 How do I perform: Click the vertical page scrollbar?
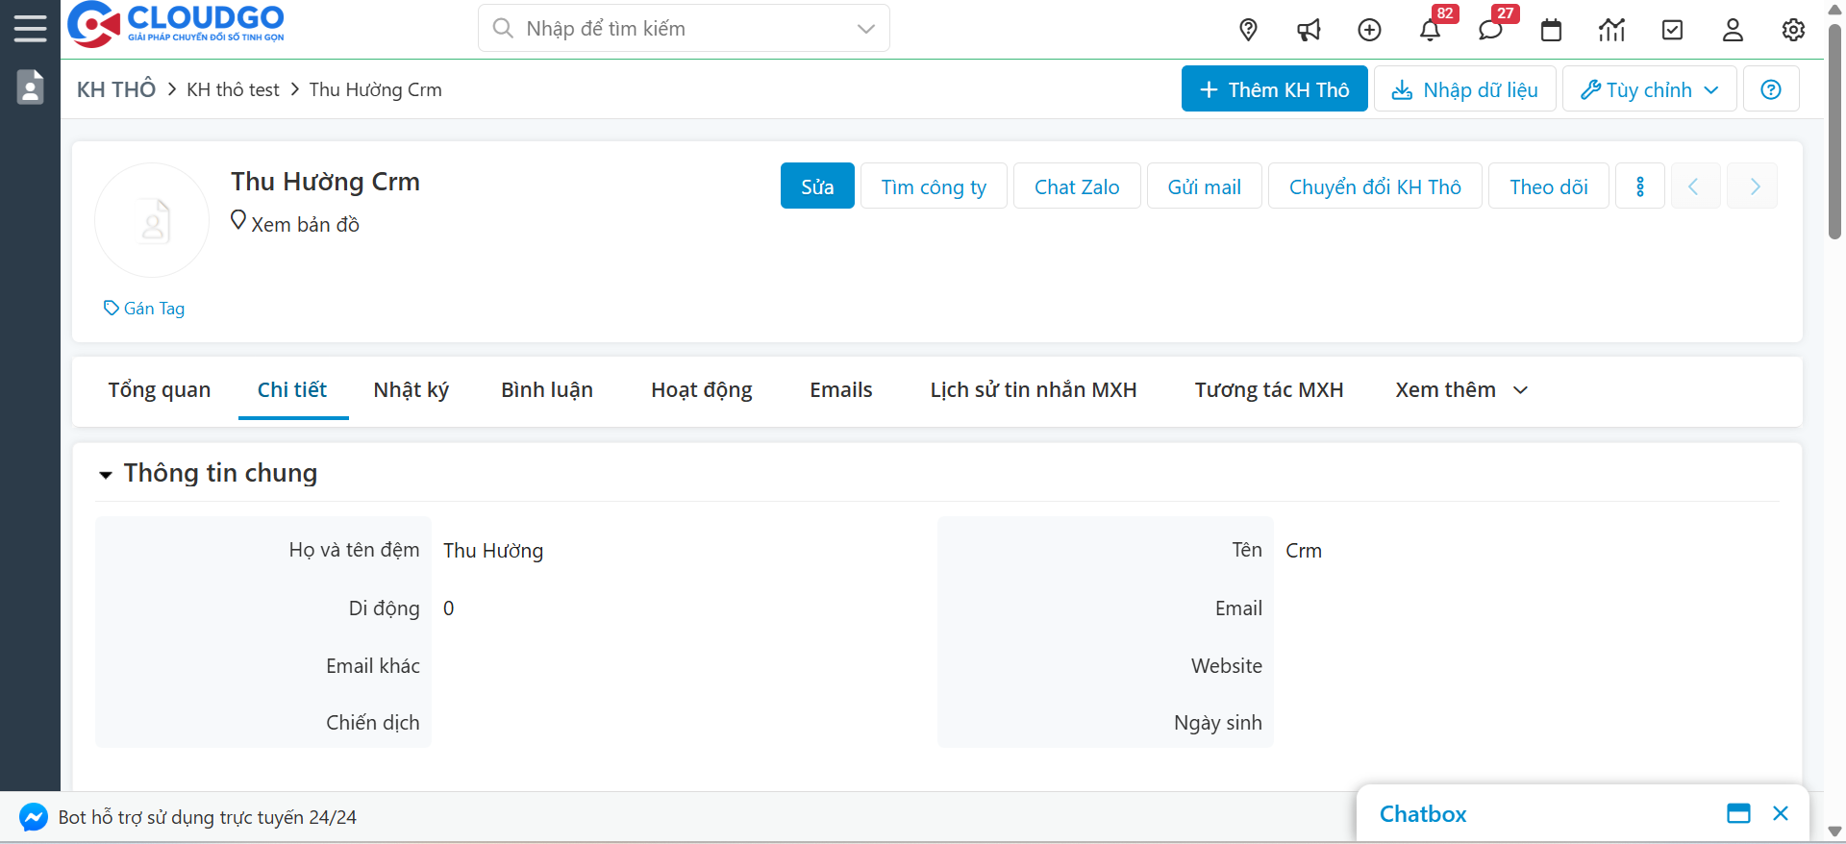coord(1834,135)
